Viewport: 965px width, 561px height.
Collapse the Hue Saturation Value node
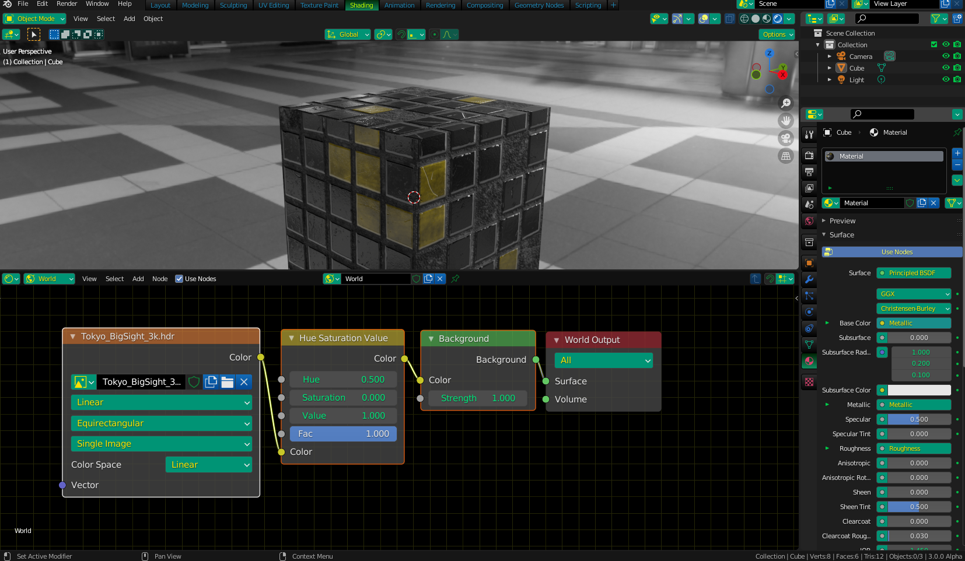pyautogui.click(x=291, y=338)
